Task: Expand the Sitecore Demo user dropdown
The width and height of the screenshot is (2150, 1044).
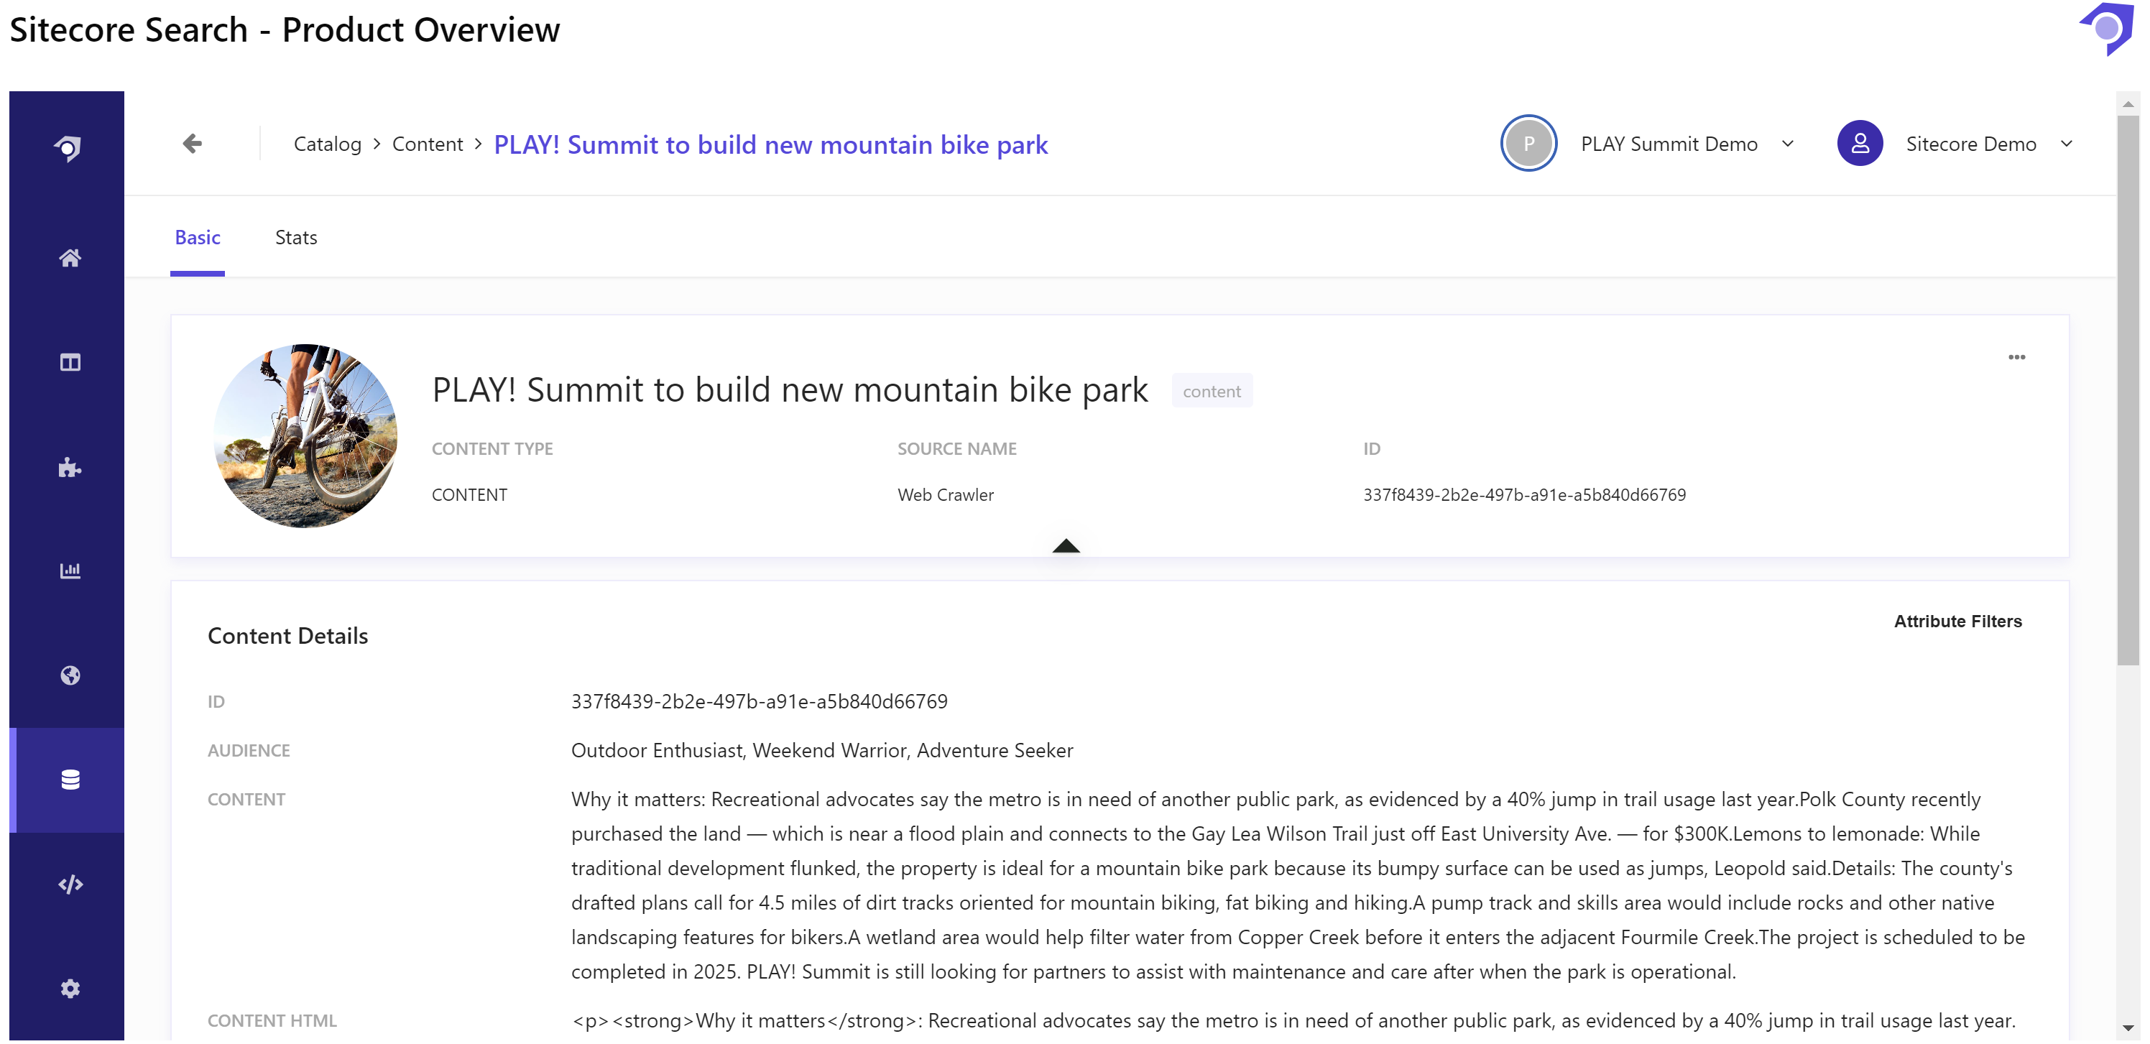Action: (x=2066, y=144)
